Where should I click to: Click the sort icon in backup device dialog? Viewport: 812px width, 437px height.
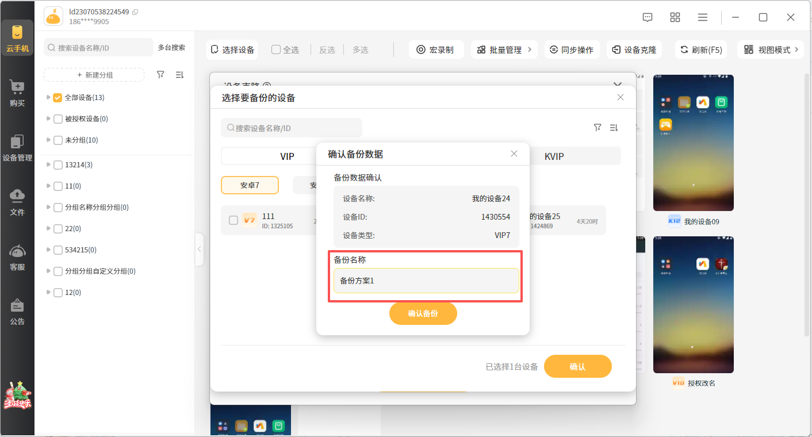(x=614, y=128)
